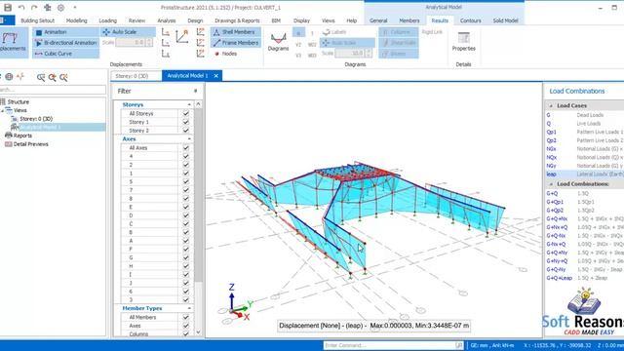Image resolution: width=624 pixels, height=351 pixels.
Task: Toggle the Cubic Curve option
Action: [65, 54]
